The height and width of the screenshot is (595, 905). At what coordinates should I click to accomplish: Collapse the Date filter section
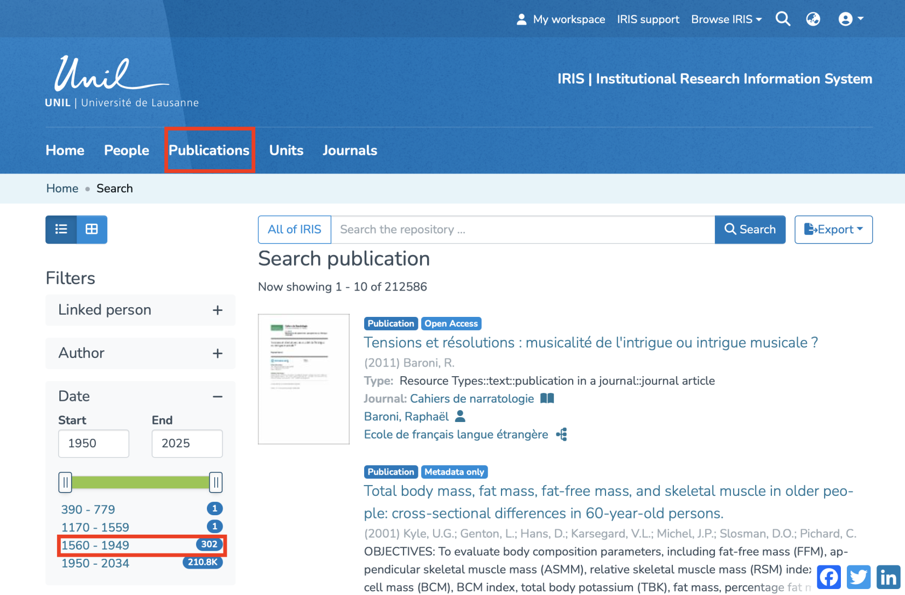217,397
